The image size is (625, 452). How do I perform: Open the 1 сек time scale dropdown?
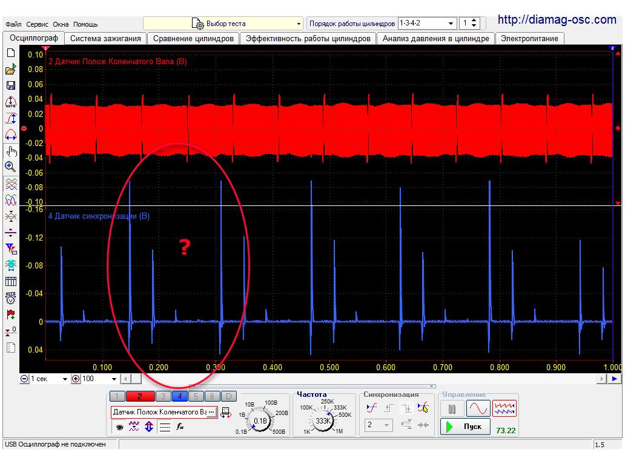pos(65,379)
